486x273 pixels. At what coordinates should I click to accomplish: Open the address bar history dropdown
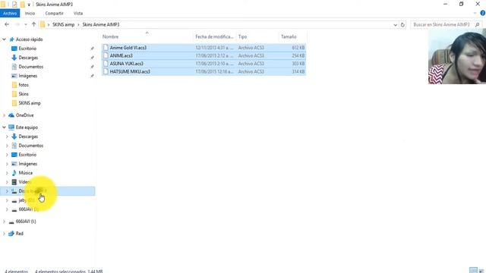point(395,25)
